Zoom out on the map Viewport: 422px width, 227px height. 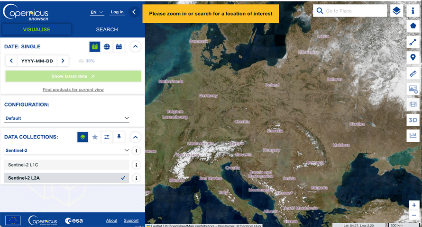[x=414, y=215]
